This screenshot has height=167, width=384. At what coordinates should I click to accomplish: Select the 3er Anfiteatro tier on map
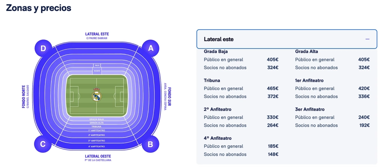pyautogui.click(x=97, y=140)
